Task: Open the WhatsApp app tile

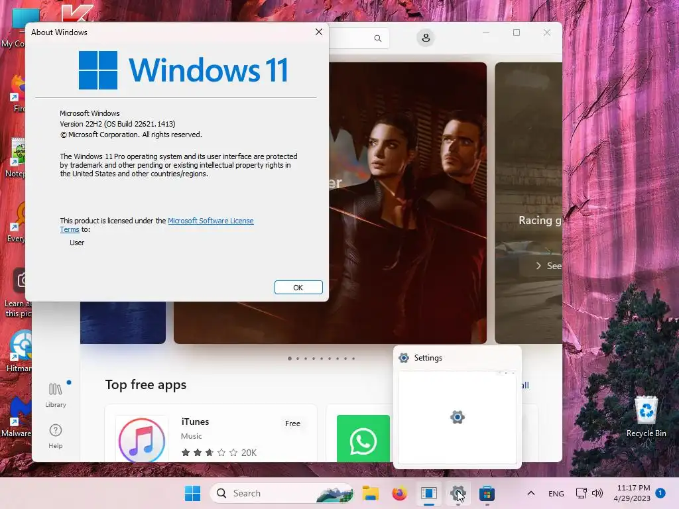Action: [x=363, y=439]
